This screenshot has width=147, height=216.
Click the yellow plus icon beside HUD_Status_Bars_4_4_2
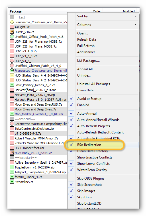point(12,75)
